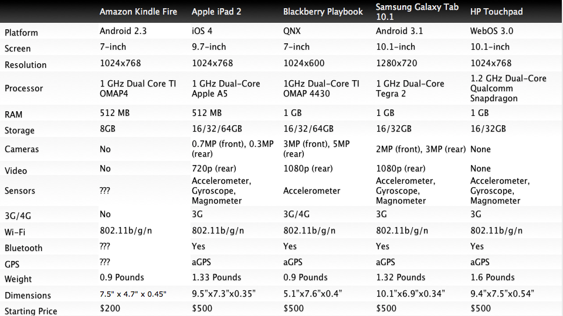
Task: Click the QNX platform cell
Action: pos(292,31)
